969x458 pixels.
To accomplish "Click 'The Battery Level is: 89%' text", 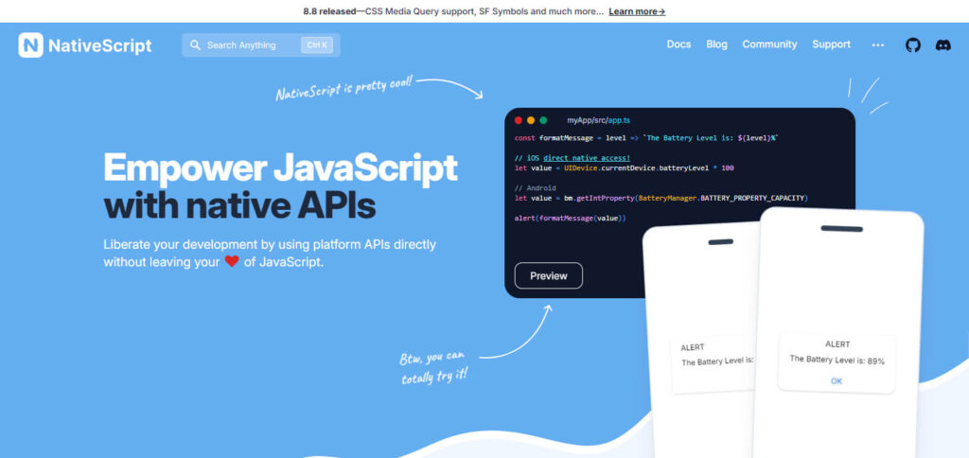I will (837, 361).
